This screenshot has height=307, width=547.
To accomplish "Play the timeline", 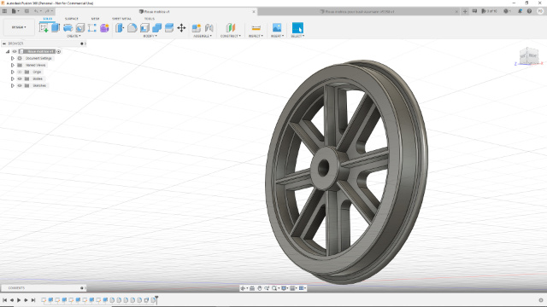I will click(19, 300).
